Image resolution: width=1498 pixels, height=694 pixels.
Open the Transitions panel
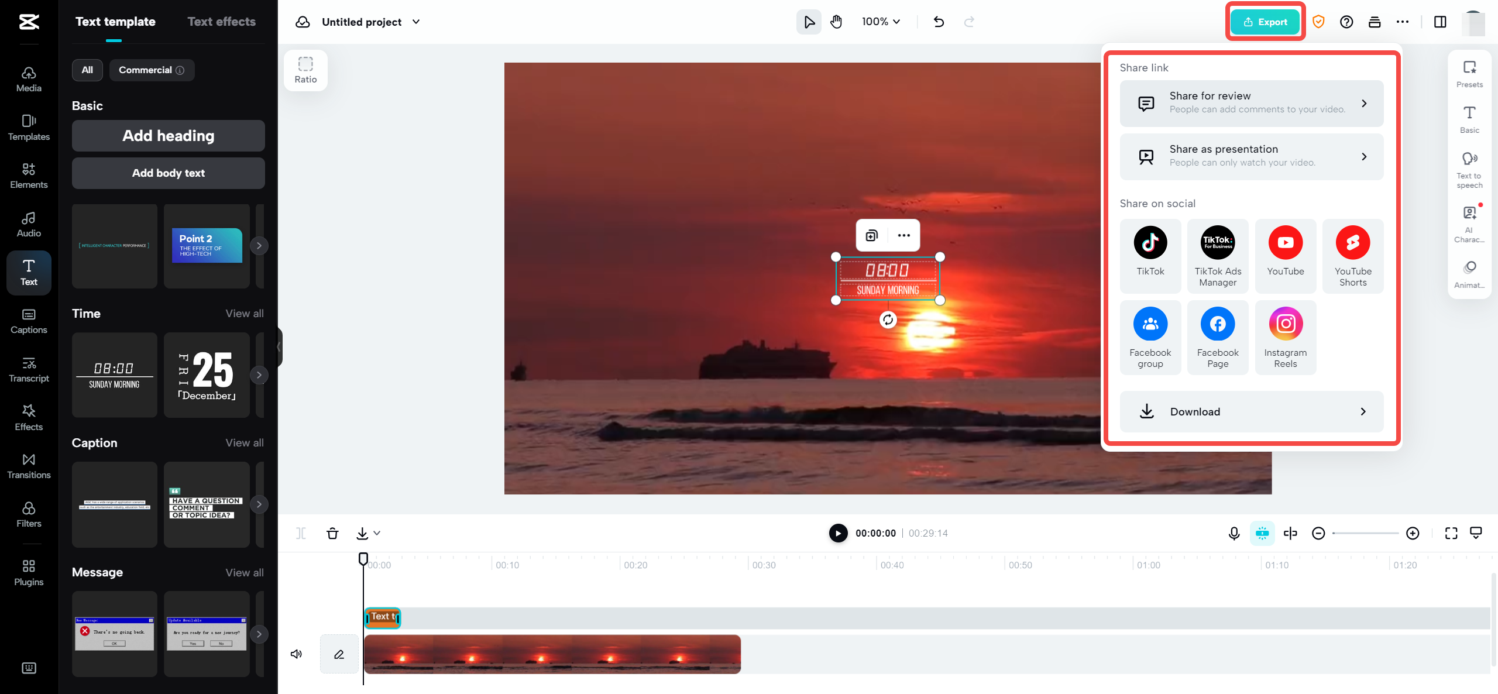(29, 466)
